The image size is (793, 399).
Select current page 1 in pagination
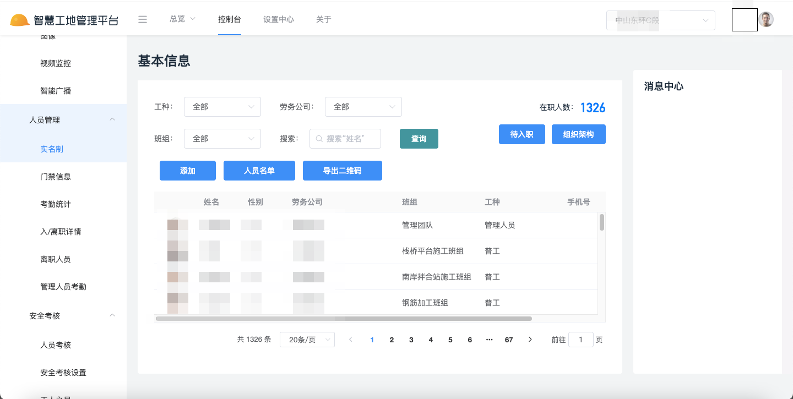click(x=372, y=340)
